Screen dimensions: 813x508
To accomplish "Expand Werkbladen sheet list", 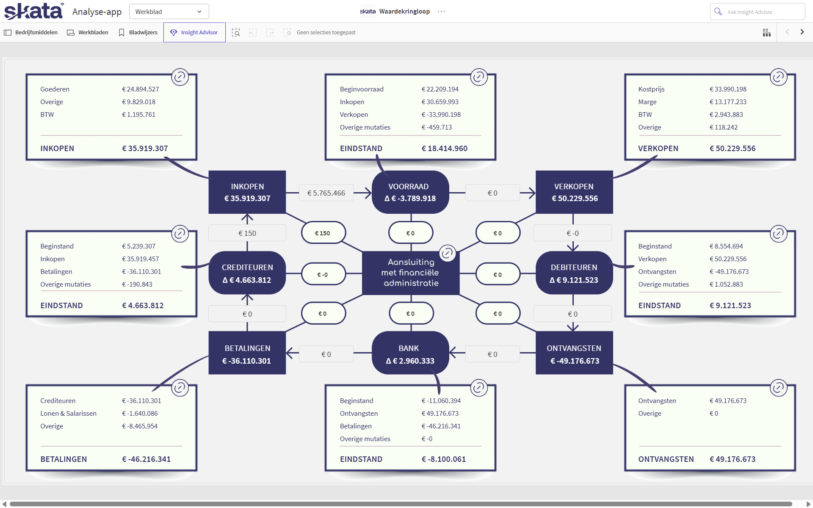I will coord(88,33).
